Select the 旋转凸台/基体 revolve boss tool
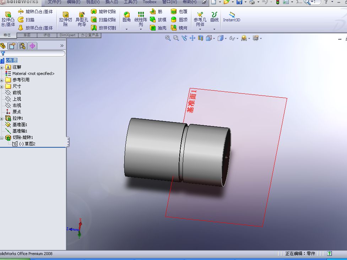Screen dimensions: 347x260 [x=36, y=11]
